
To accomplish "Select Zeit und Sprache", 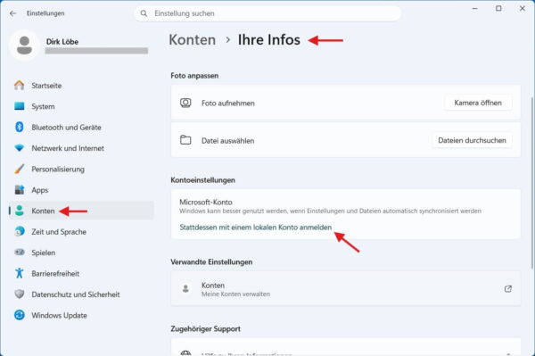I will click(x=81, y=231).
